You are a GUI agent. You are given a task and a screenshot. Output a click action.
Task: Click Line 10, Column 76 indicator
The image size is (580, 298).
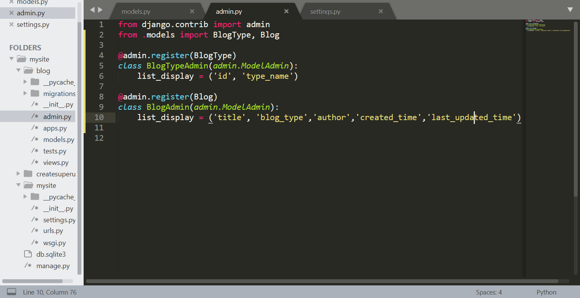[x=49, y=292]
